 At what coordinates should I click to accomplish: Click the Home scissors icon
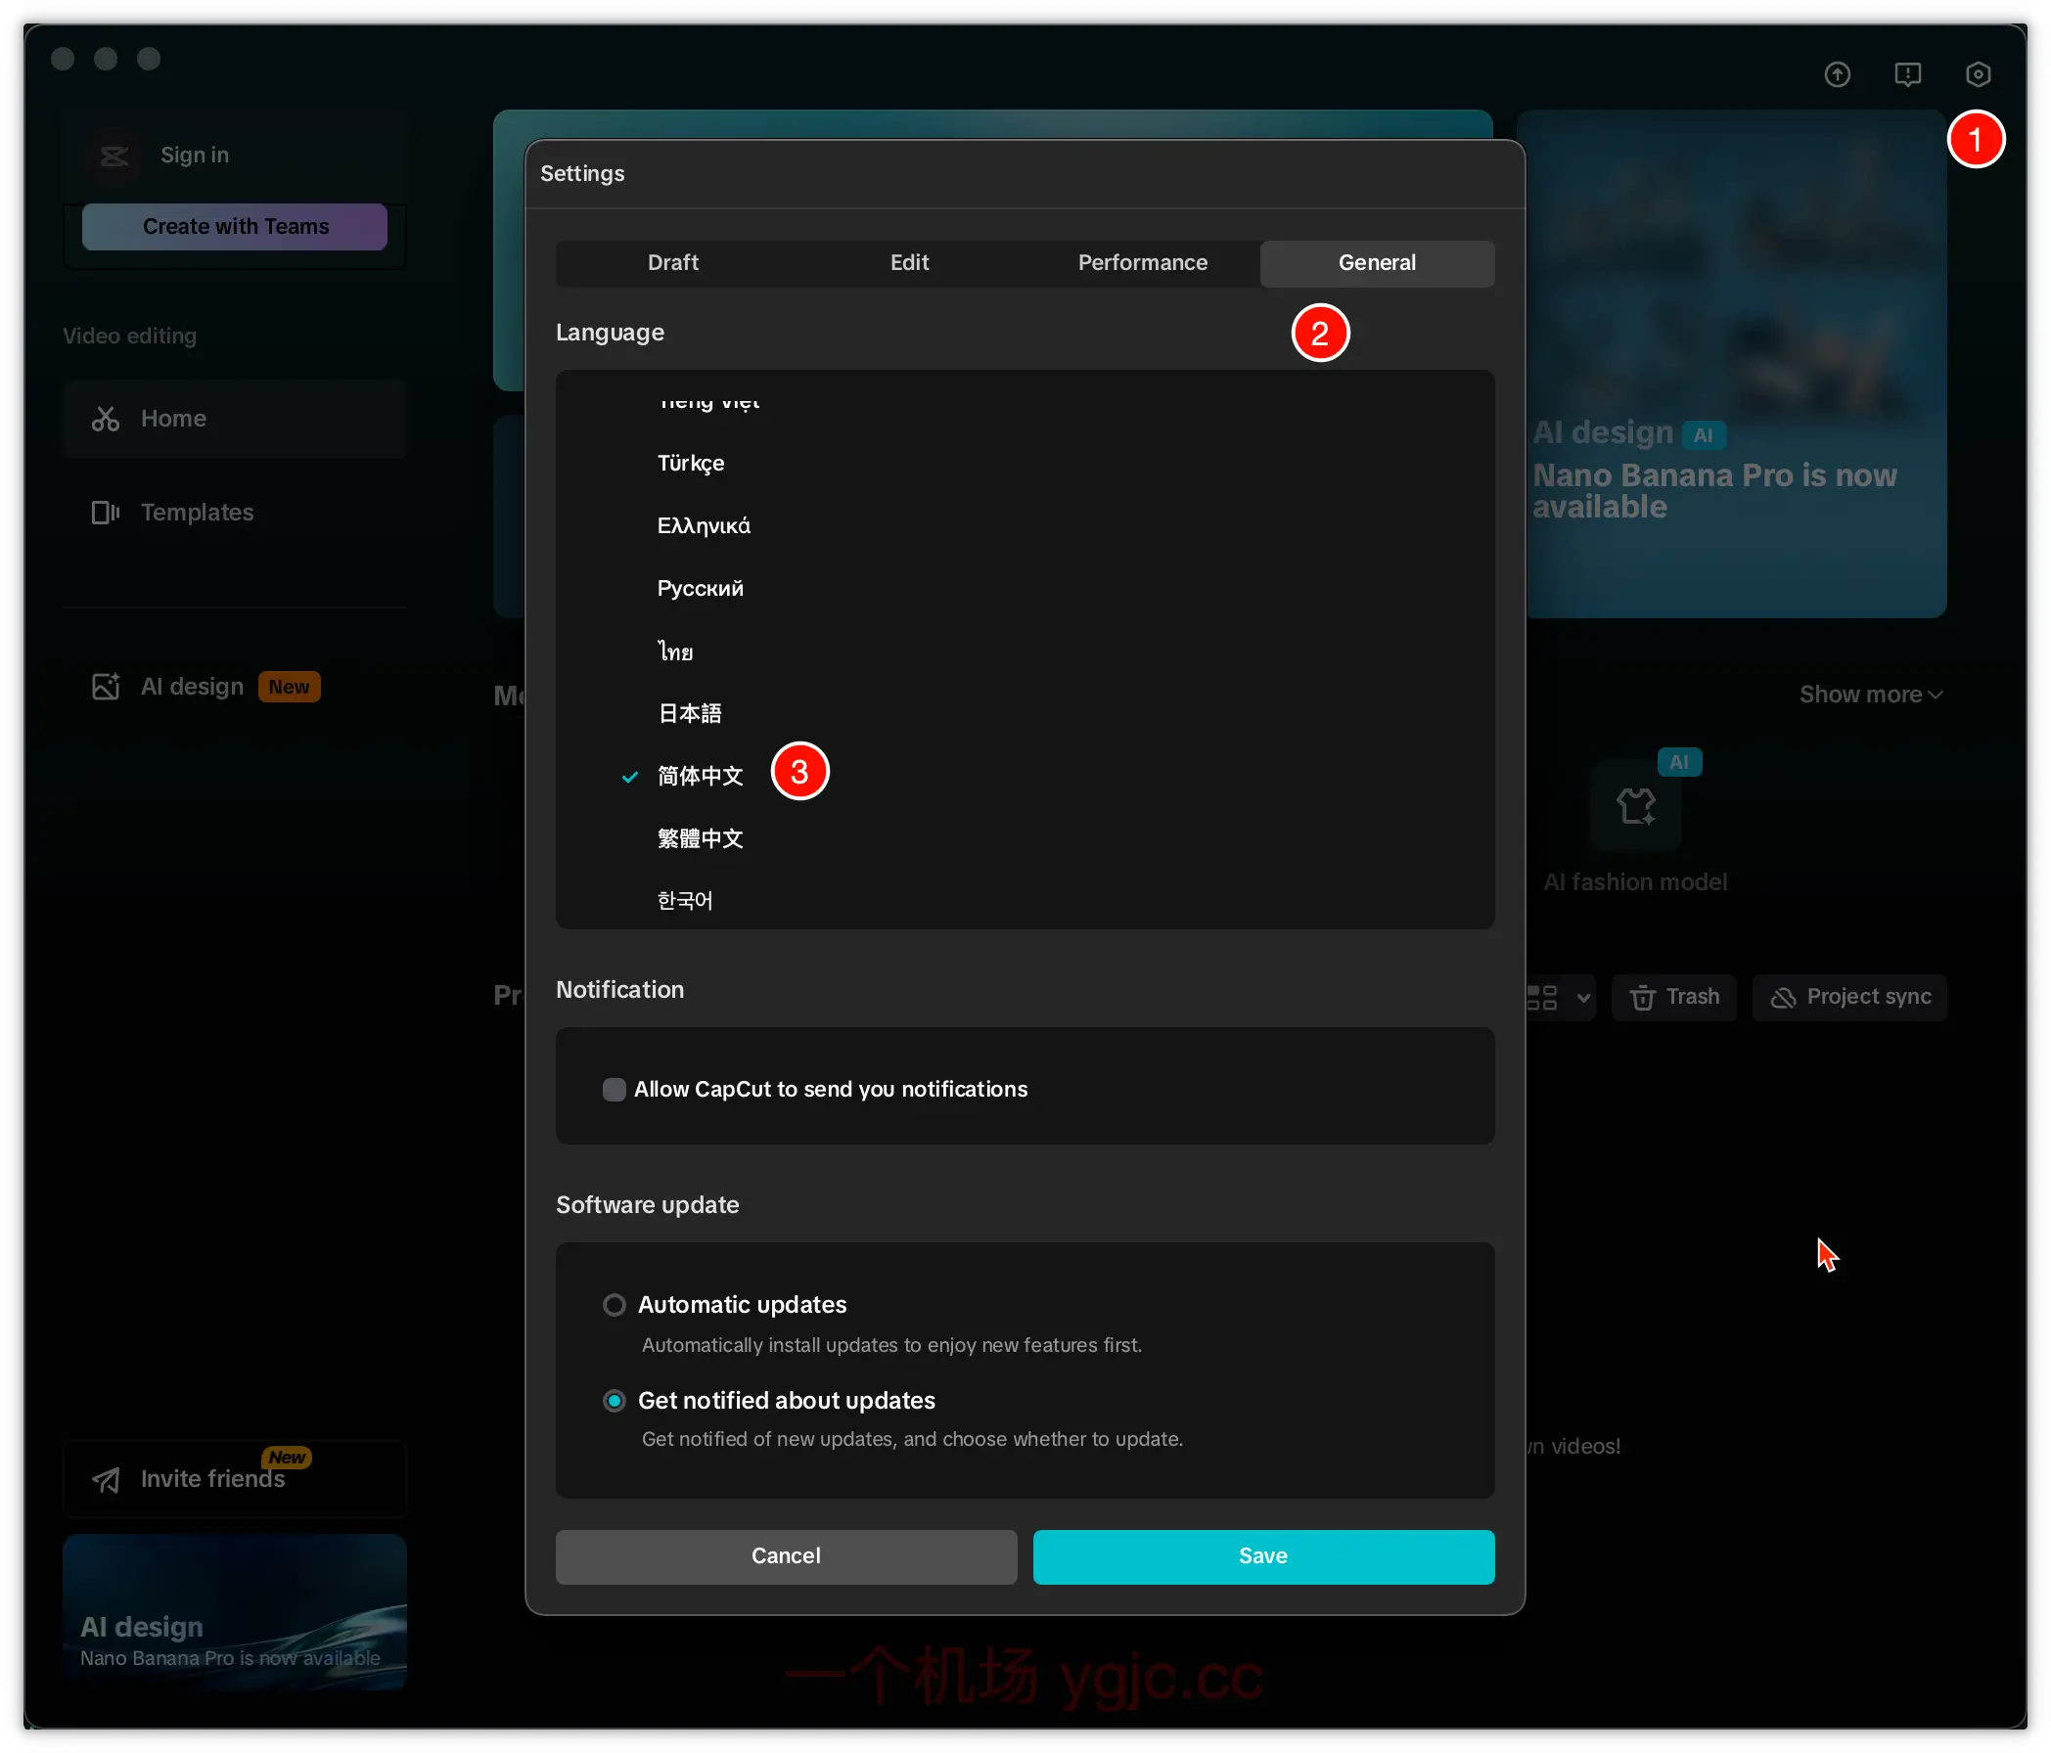tap(105, 419)
